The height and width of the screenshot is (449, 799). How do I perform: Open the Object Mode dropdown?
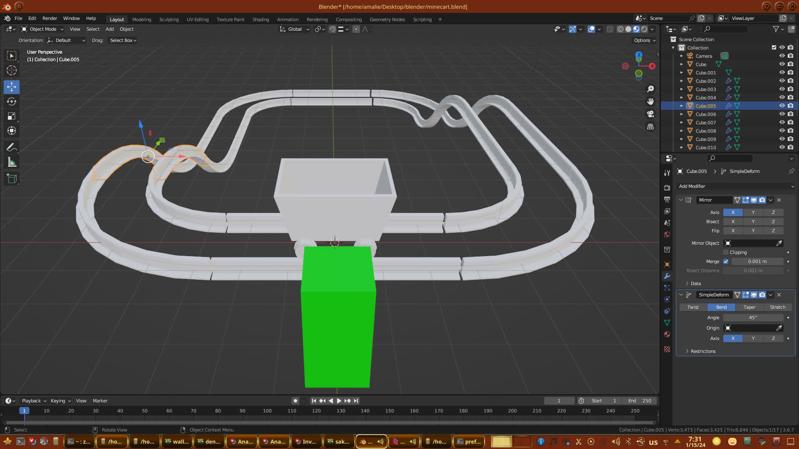tap(42, 29)
